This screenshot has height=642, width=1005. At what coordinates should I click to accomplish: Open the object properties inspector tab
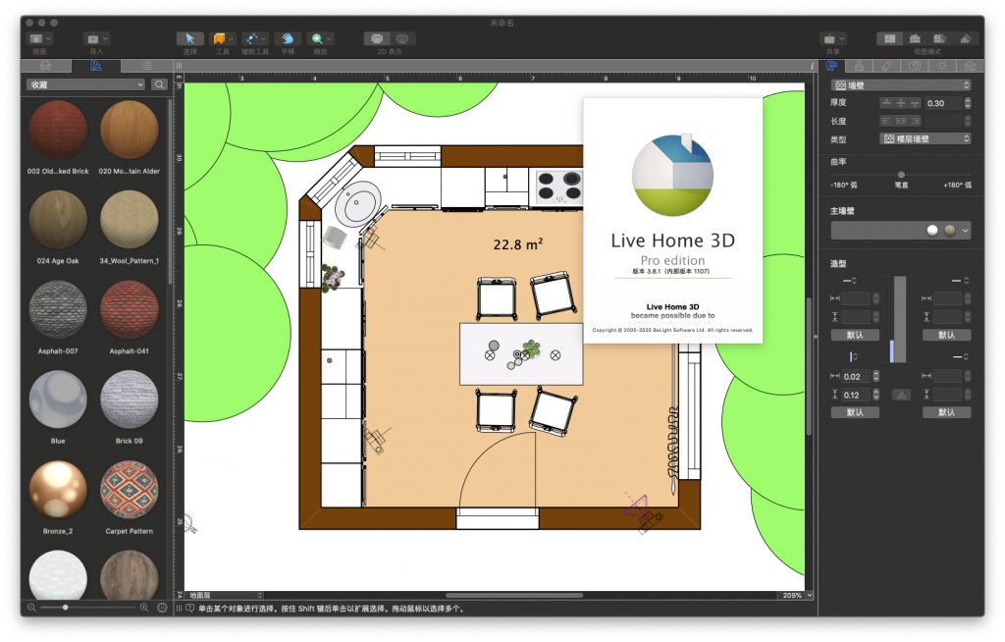[832, 66]
